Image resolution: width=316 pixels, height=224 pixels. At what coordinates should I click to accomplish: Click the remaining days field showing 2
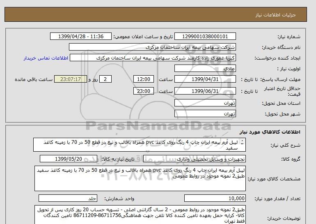click(x=105, y=79)
